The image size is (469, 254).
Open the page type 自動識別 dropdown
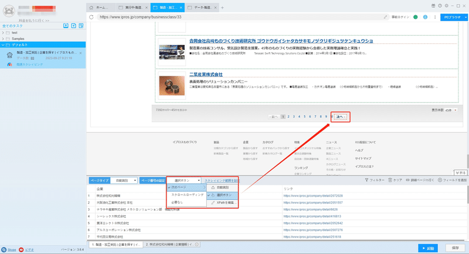124,181
